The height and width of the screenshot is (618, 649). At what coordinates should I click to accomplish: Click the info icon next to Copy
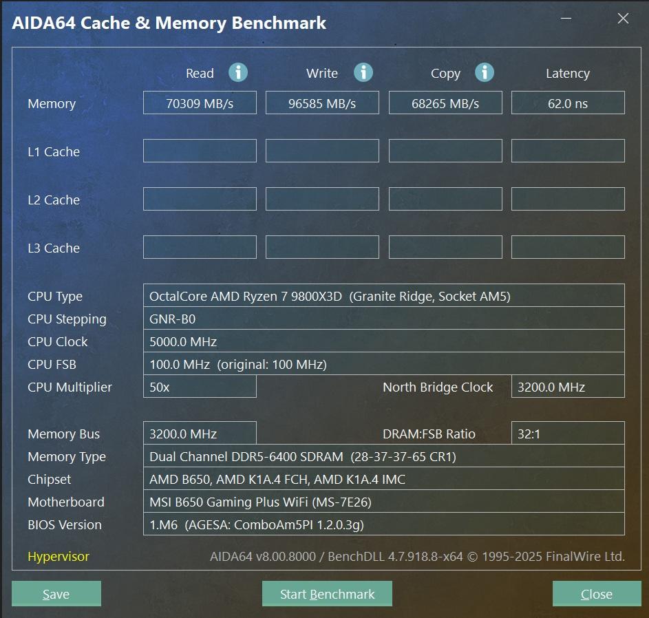(x=485, y=72)
